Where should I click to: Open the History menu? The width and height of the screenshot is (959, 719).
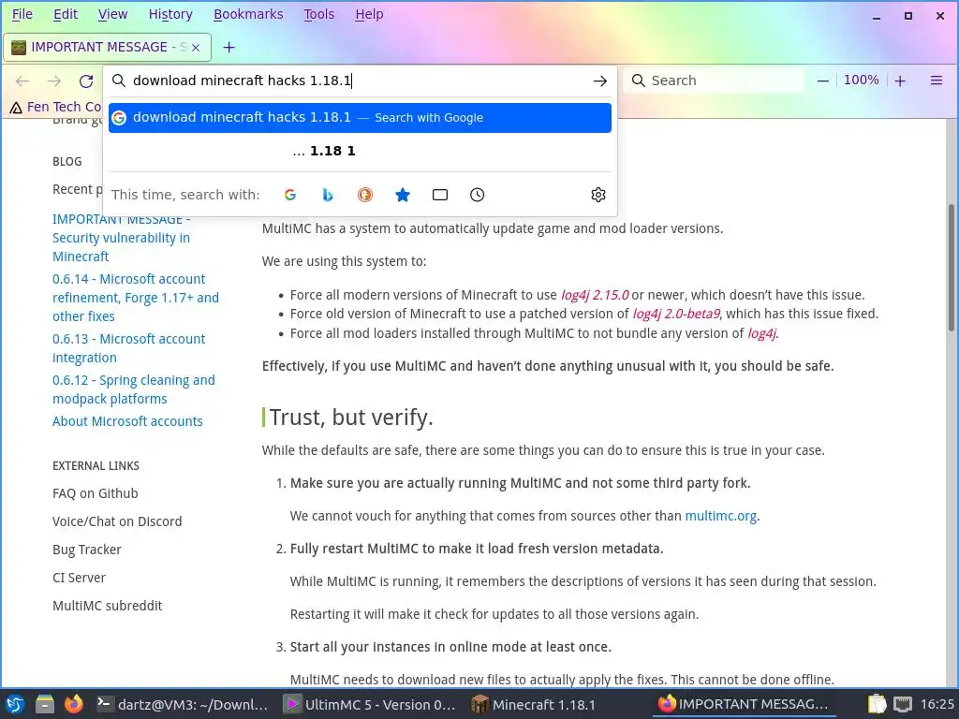170,14
